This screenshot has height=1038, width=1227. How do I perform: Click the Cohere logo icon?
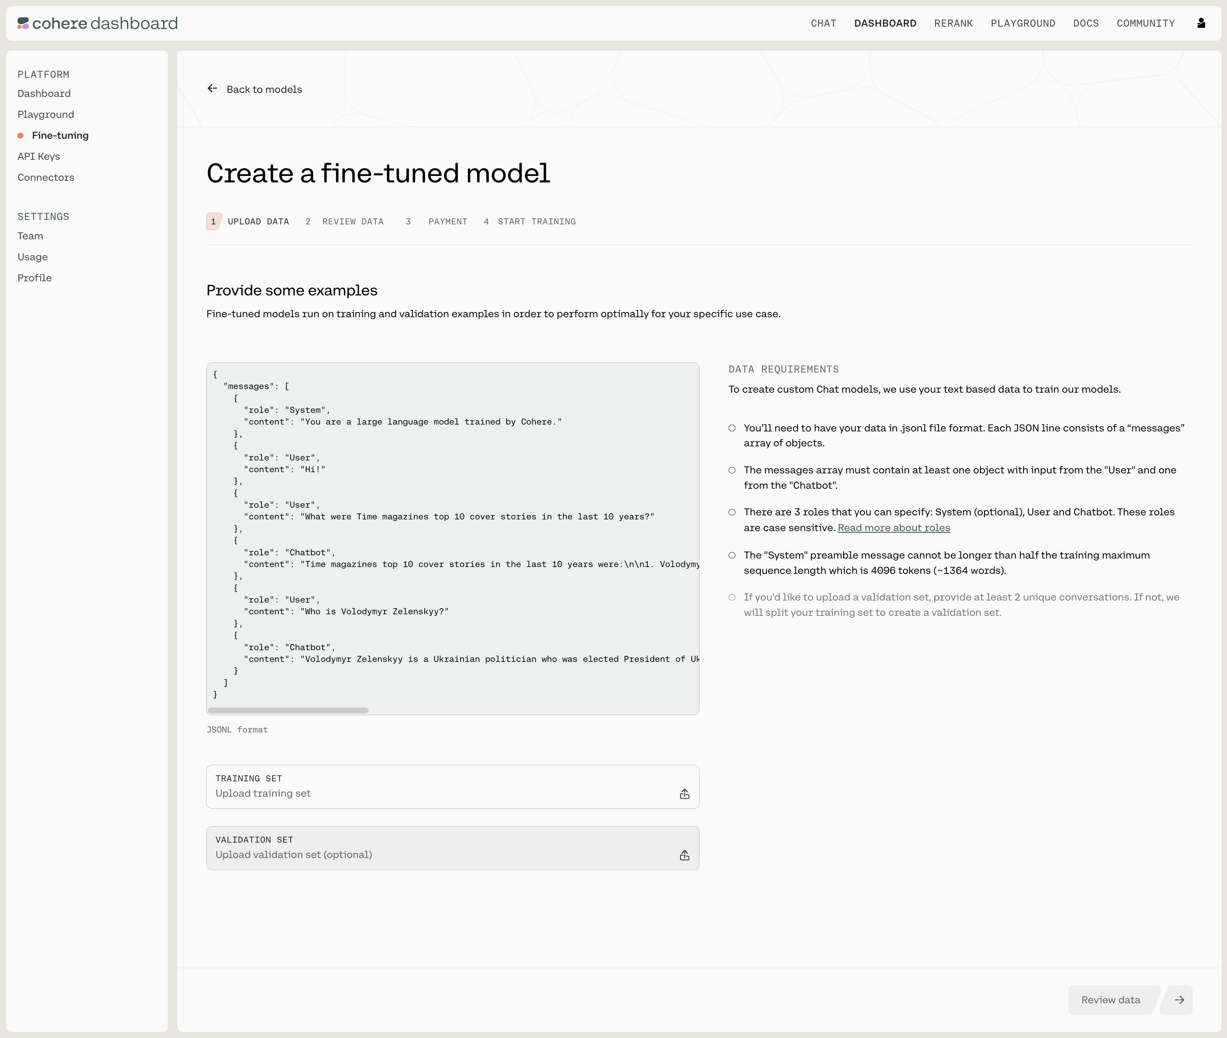point(23,23)
